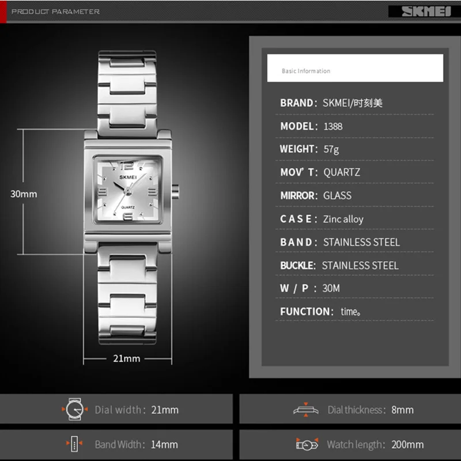
Task: Click the dial width watch icon
Action: pos(75,409)
